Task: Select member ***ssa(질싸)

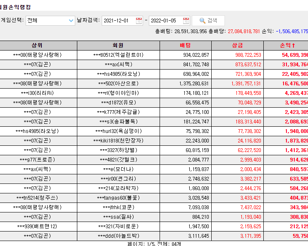Action: point(119,217)
